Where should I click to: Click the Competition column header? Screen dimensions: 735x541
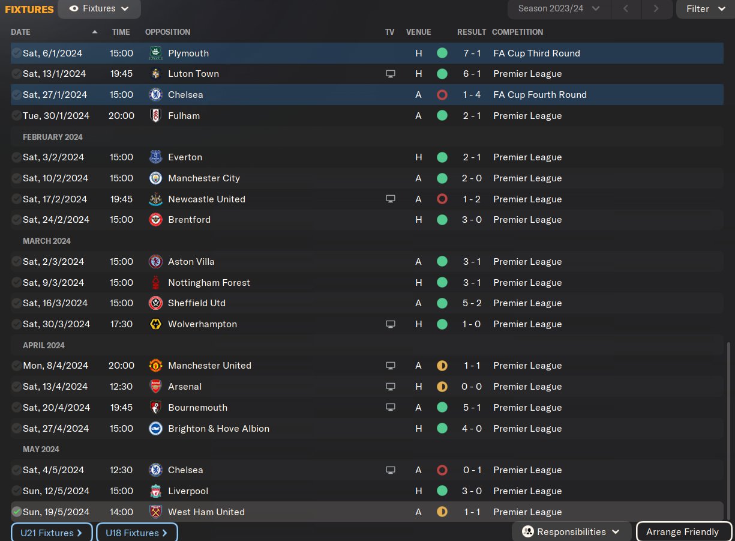pyautogui.click(x=517, y=32)
